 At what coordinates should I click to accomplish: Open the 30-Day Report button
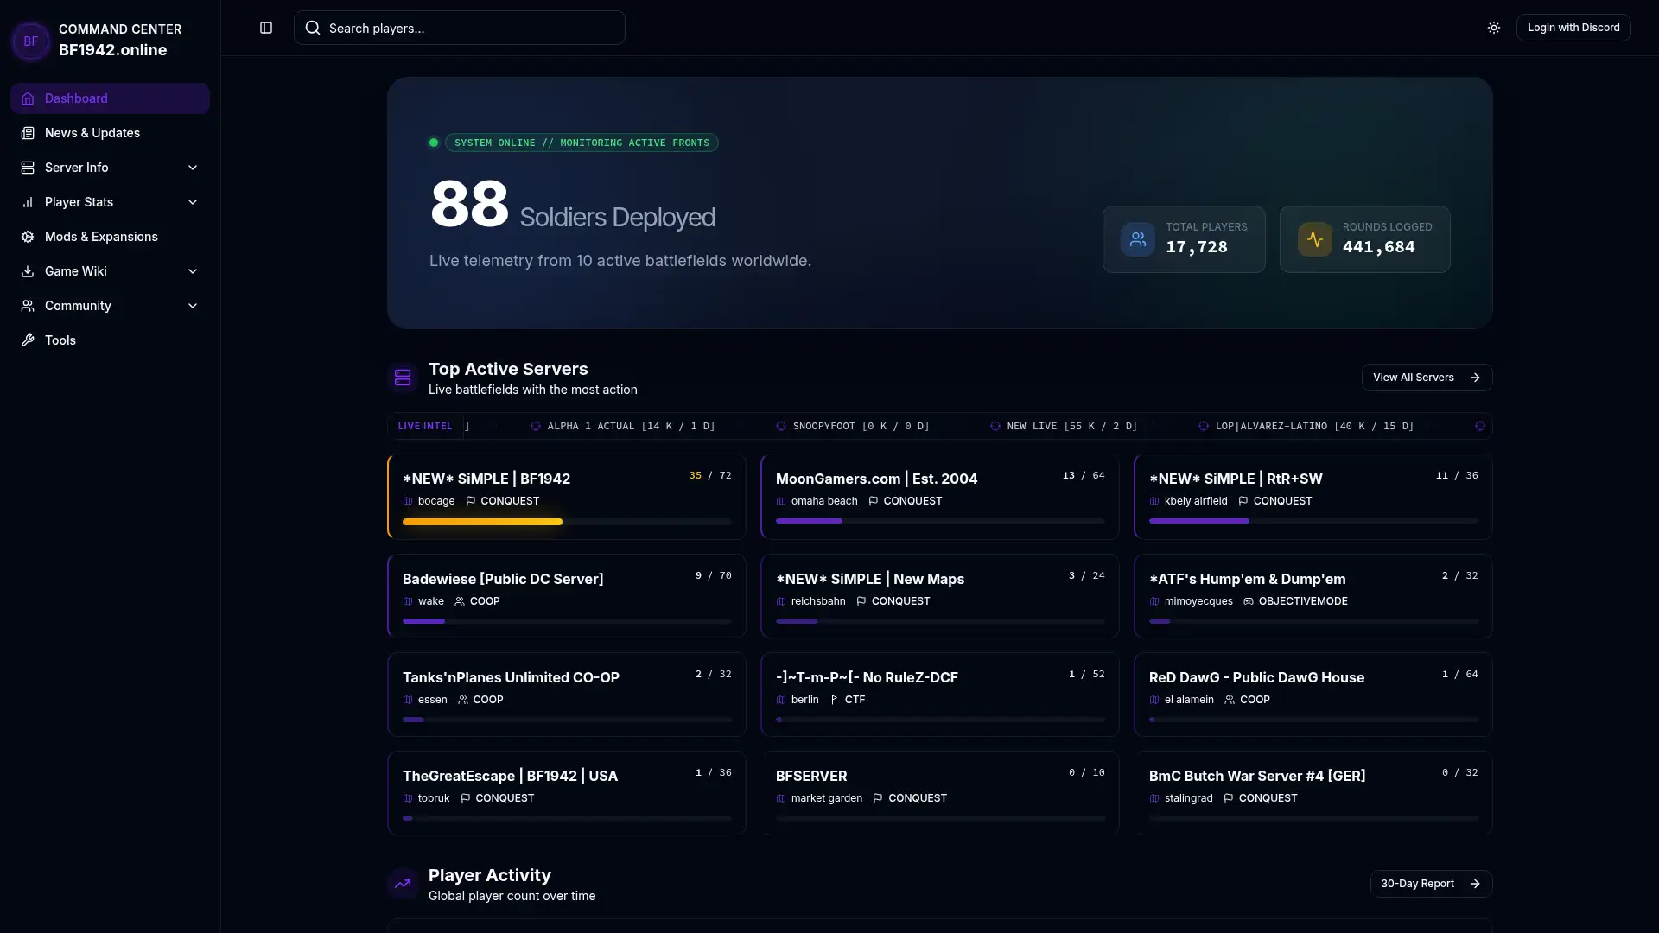click(1431, 884)
